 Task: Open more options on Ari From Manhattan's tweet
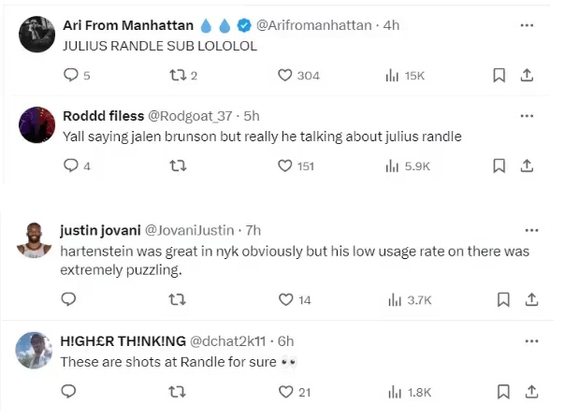[x=528, y=25]
